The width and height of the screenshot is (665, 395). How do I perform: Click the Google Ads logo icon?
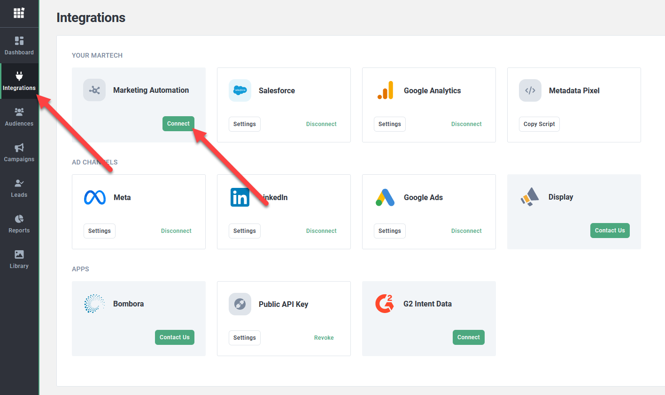385,197
